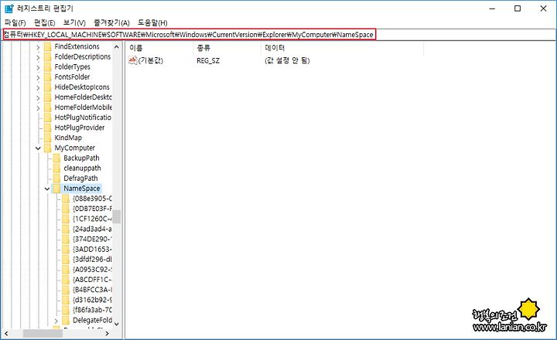This screenshot has width=557, height=340.
Task: Click the horizontal scroll left arrow
Action: 6,334
